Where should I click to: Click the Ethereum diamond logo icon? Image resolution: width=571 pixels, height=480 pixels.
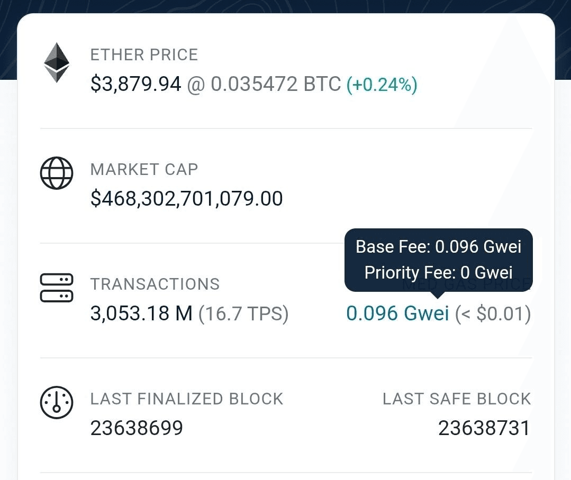click(x=56, y=63)
